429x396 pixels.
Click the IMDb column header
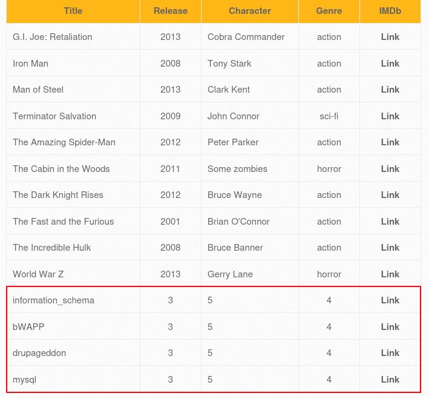pos(390,11)
